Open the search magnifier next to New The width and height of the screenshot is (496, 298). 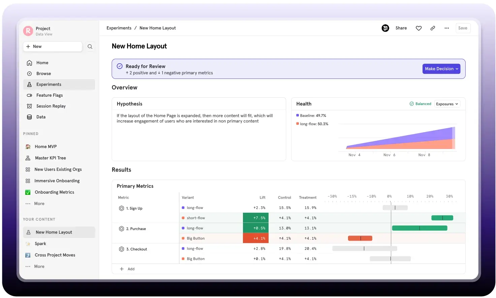pyautogui.click(x=90, y=47)
